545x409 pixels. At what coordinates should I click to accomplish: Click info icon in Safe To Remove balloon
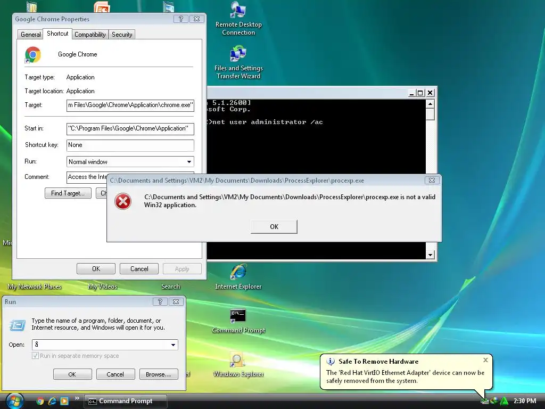point(330,362)
